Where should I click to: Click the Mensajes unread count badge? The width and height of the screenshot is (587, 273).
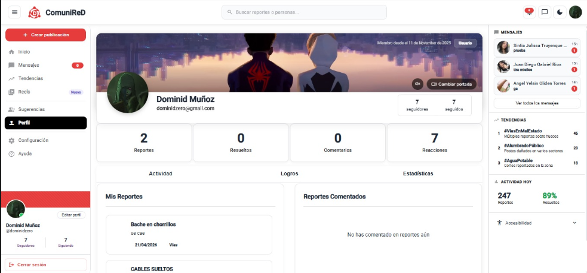pyautogui.click(x=78, y=66)
